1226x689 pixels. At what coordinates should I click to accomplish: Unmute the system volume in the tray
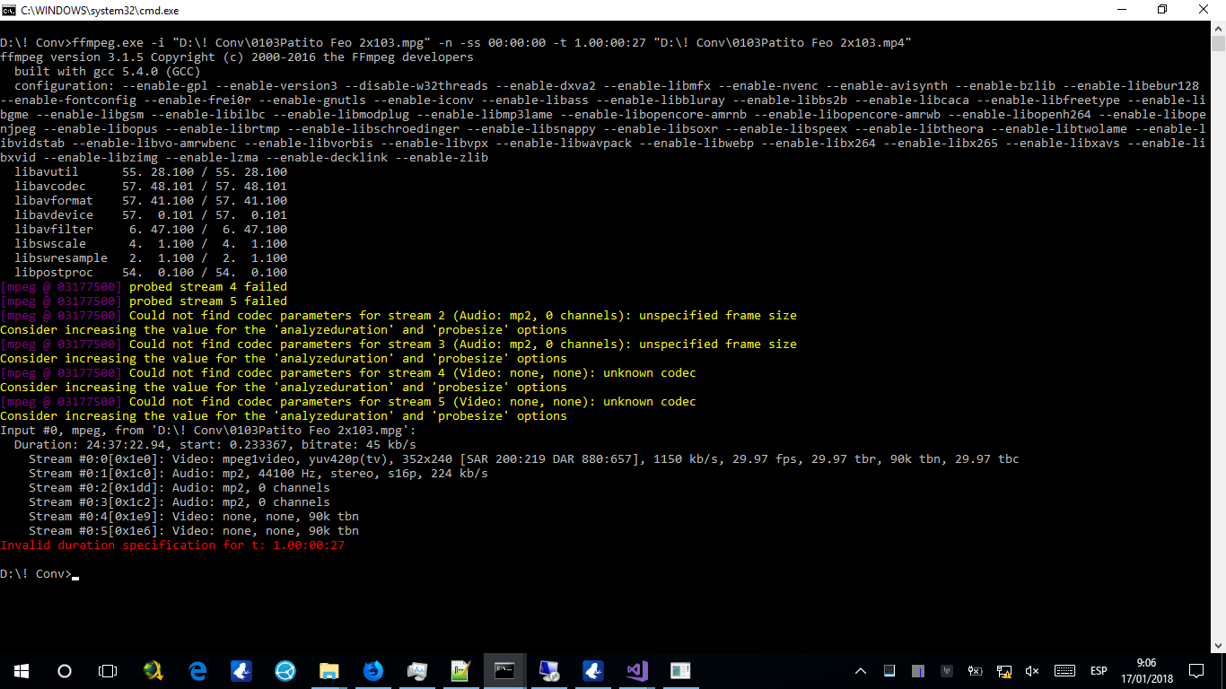click(1031, 670)
